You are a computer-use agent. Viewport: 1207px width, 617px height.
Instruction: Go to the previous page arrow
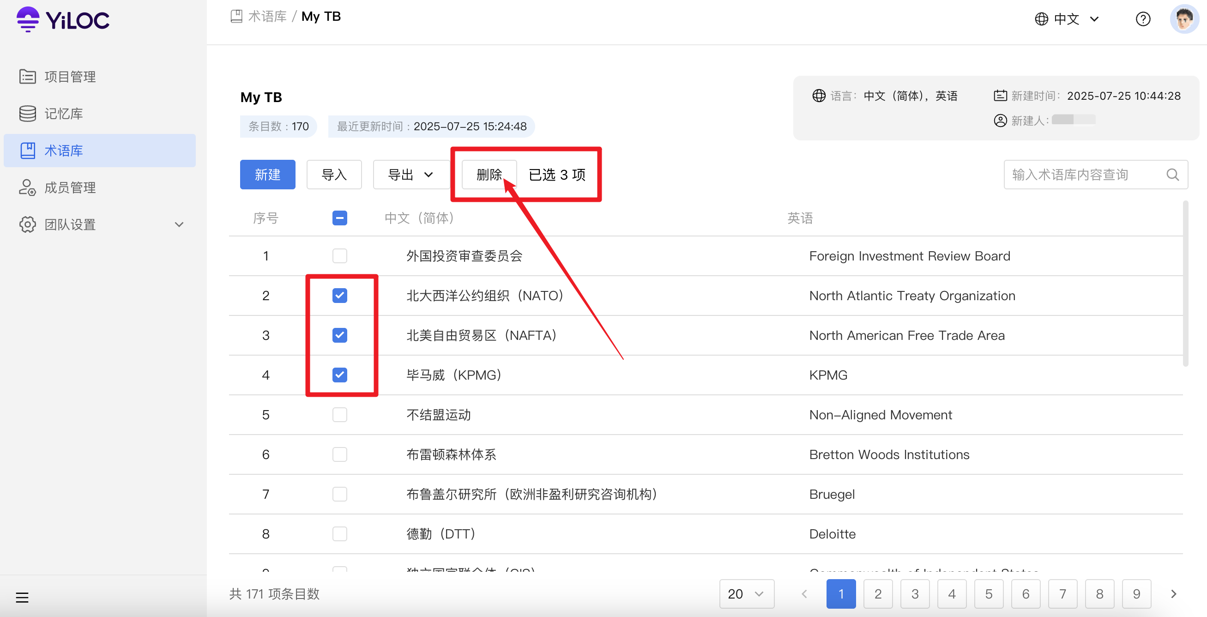click(804, 594)
